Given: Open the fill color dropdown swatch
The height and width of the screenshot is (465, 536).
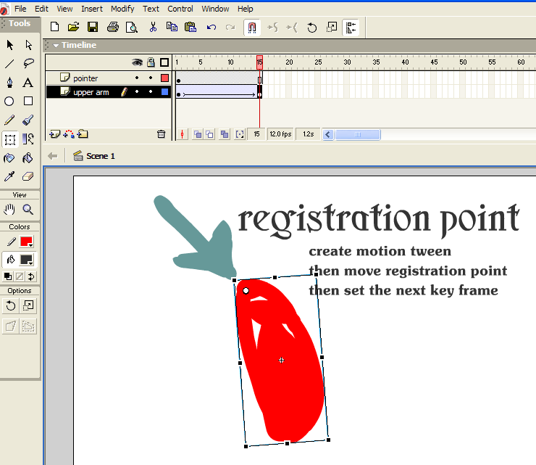Looking at the screenshot, I should [27, 260].
